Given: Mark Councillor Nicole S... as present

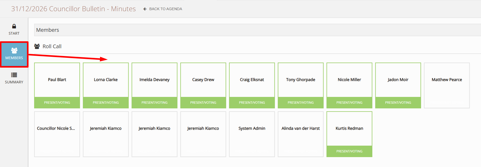Looking at the screenshot, I should [x=57, y=134].
